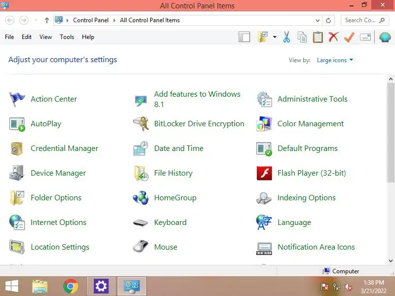Click the properties card toolbar icon

(365, 37)
